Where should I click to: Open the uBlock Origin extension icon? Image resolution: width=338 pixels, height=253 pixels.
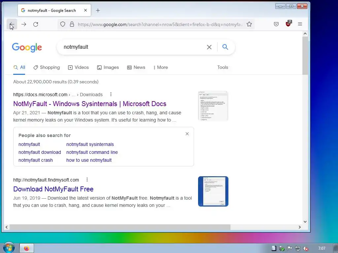click(x=288, y=24)
